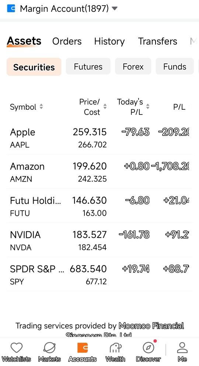Select the Forex filter chip
199x366 pixels.
133,67
